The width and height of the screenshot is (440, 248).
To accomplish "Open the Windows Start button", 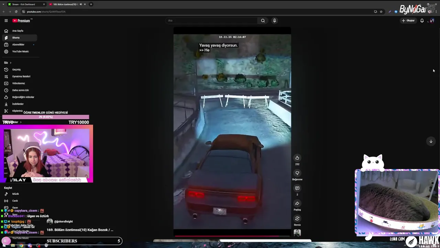I will 4,245.
